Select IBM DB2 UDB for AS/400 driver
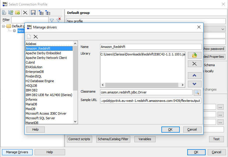The height and width of the screenshot is (157, 228). tap(49, 95)
